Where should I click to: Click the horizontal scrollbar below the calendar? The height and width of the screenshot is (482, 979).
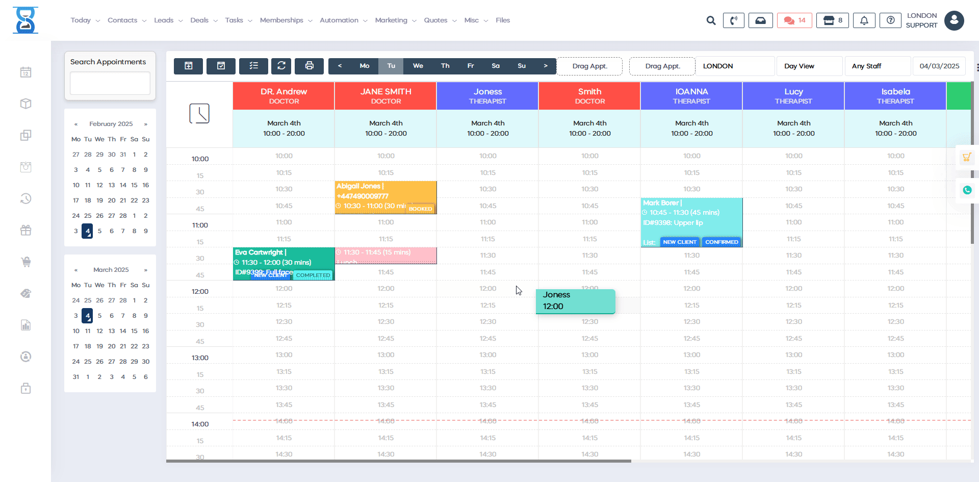(398, 461)
